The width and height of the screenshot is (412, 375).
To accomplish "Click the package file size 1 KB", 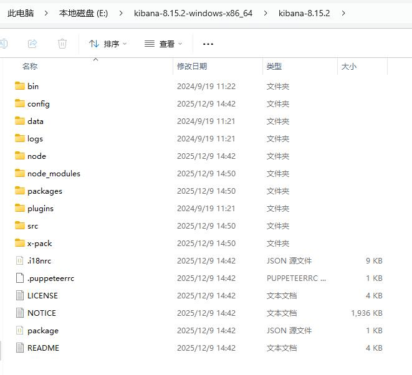I will coord(374,331).
